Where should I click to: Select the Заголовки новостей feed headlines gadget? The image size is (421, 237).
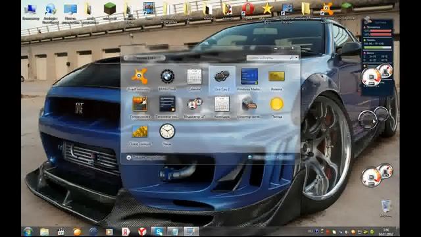click(x=167, y=107)
